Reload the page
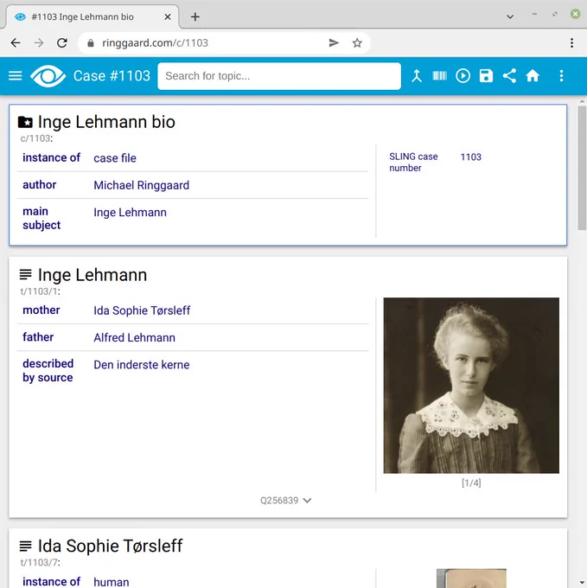 tap(62, 42)
